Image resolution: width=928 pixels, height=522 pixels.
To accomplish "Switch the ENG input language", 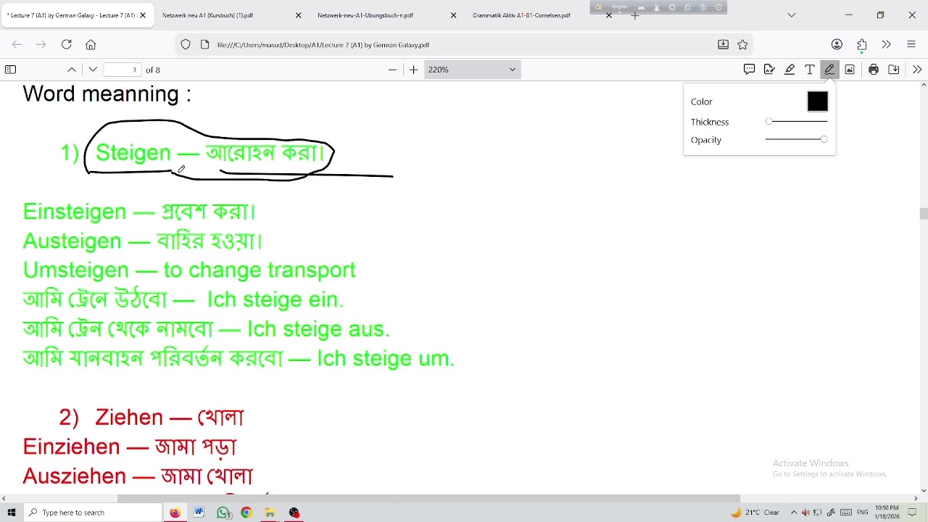I will pyautogui.click(x=863, y=513).
